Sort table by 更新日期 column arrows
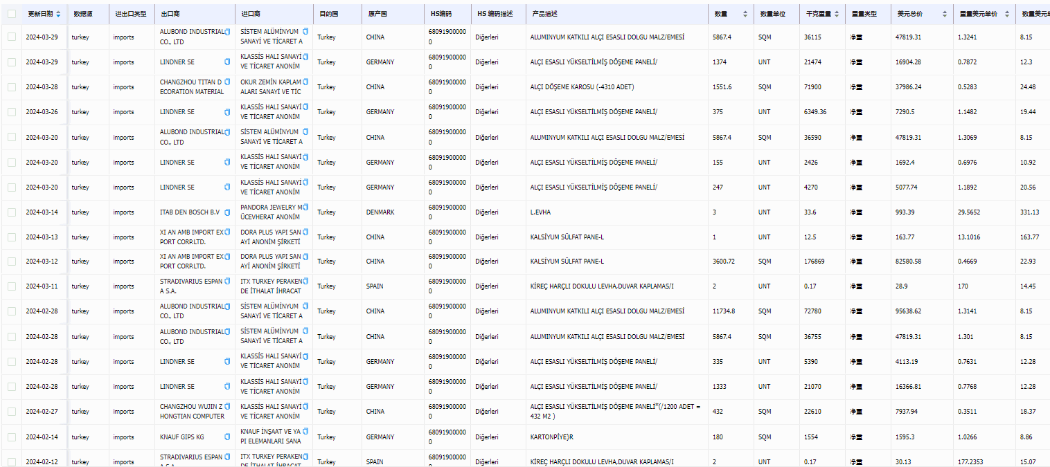1050x467 pixels. (58, 14)
